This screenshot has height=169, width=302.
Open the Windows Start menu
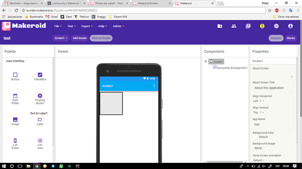click(4, 166)
